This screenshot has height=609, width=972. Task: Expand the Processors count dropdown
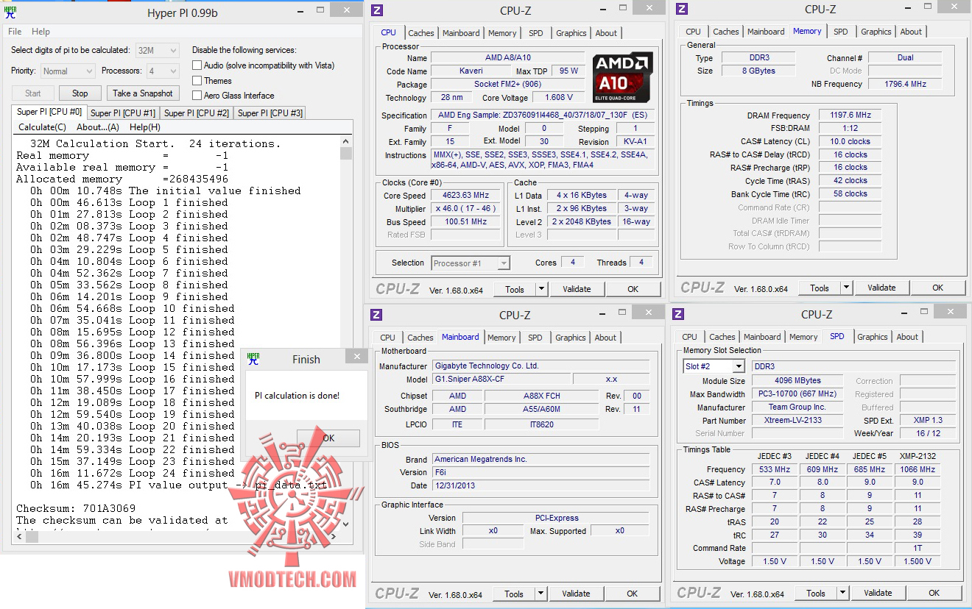tap(162, 71)
